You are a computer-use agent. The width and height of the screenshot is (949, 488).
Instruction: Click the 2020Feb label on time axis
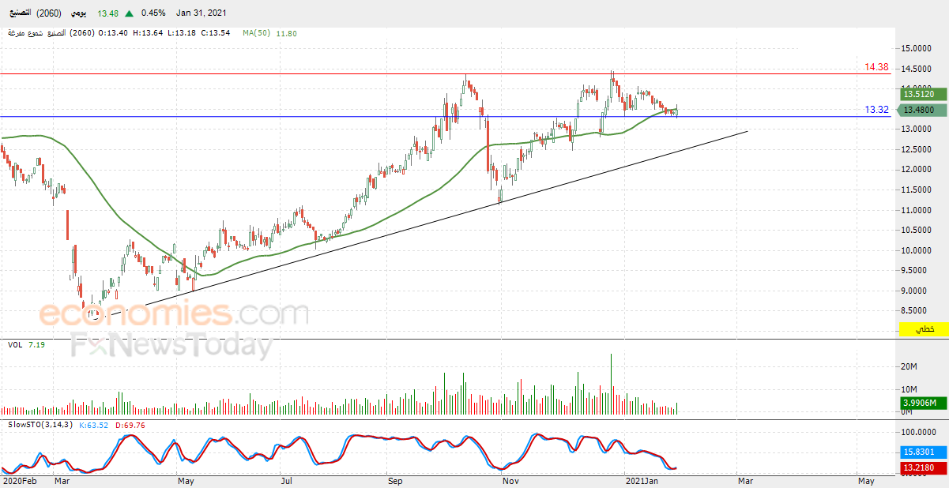pyautogui.click(x=20, y=480)
